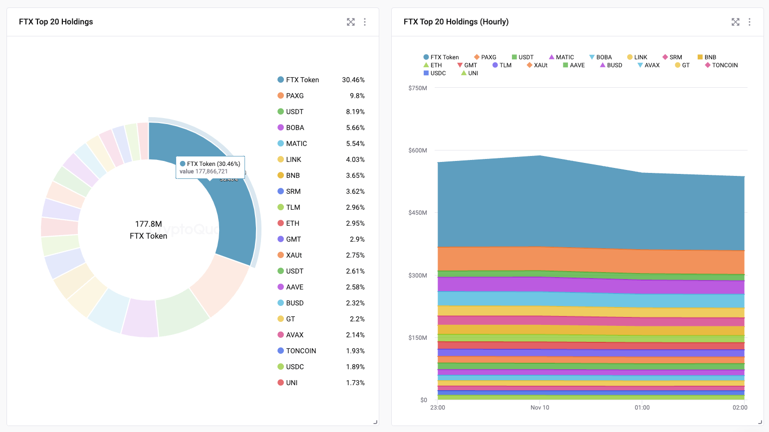Toggle XAUt entry in pie legend

pos(290,255)
